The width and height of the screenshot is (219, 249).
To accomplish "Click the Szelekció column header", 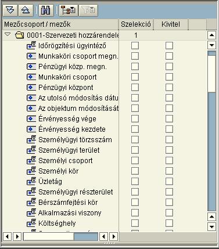I will (136, 24).
